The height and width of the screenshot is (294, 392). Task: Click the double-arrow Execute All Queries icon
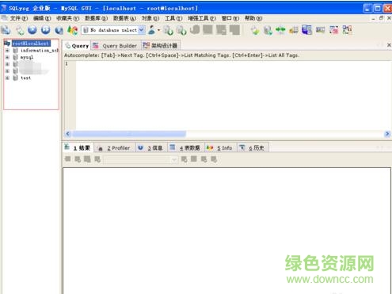pos(45,30)
